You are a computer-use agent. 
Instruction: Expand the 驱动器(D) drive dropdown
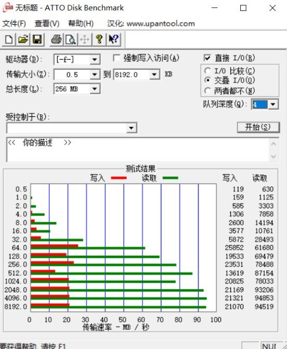click(x=95, y=60)
